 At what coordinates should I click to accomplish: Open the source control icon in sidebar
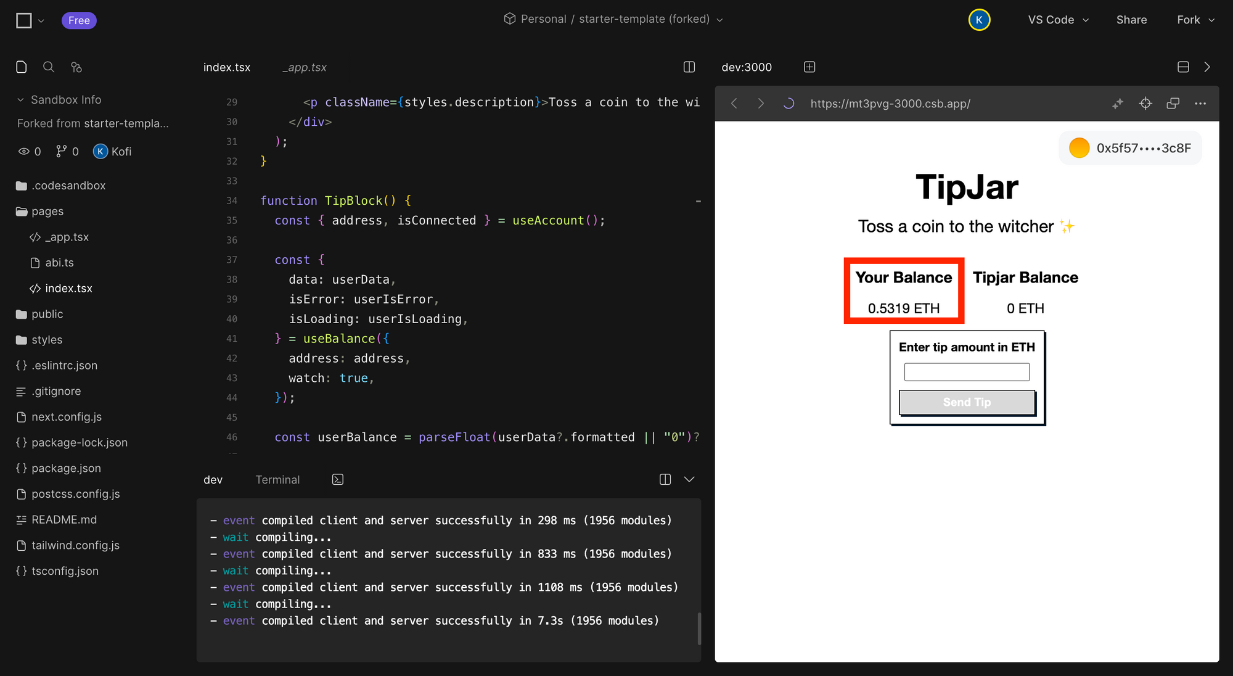(76, 67)
